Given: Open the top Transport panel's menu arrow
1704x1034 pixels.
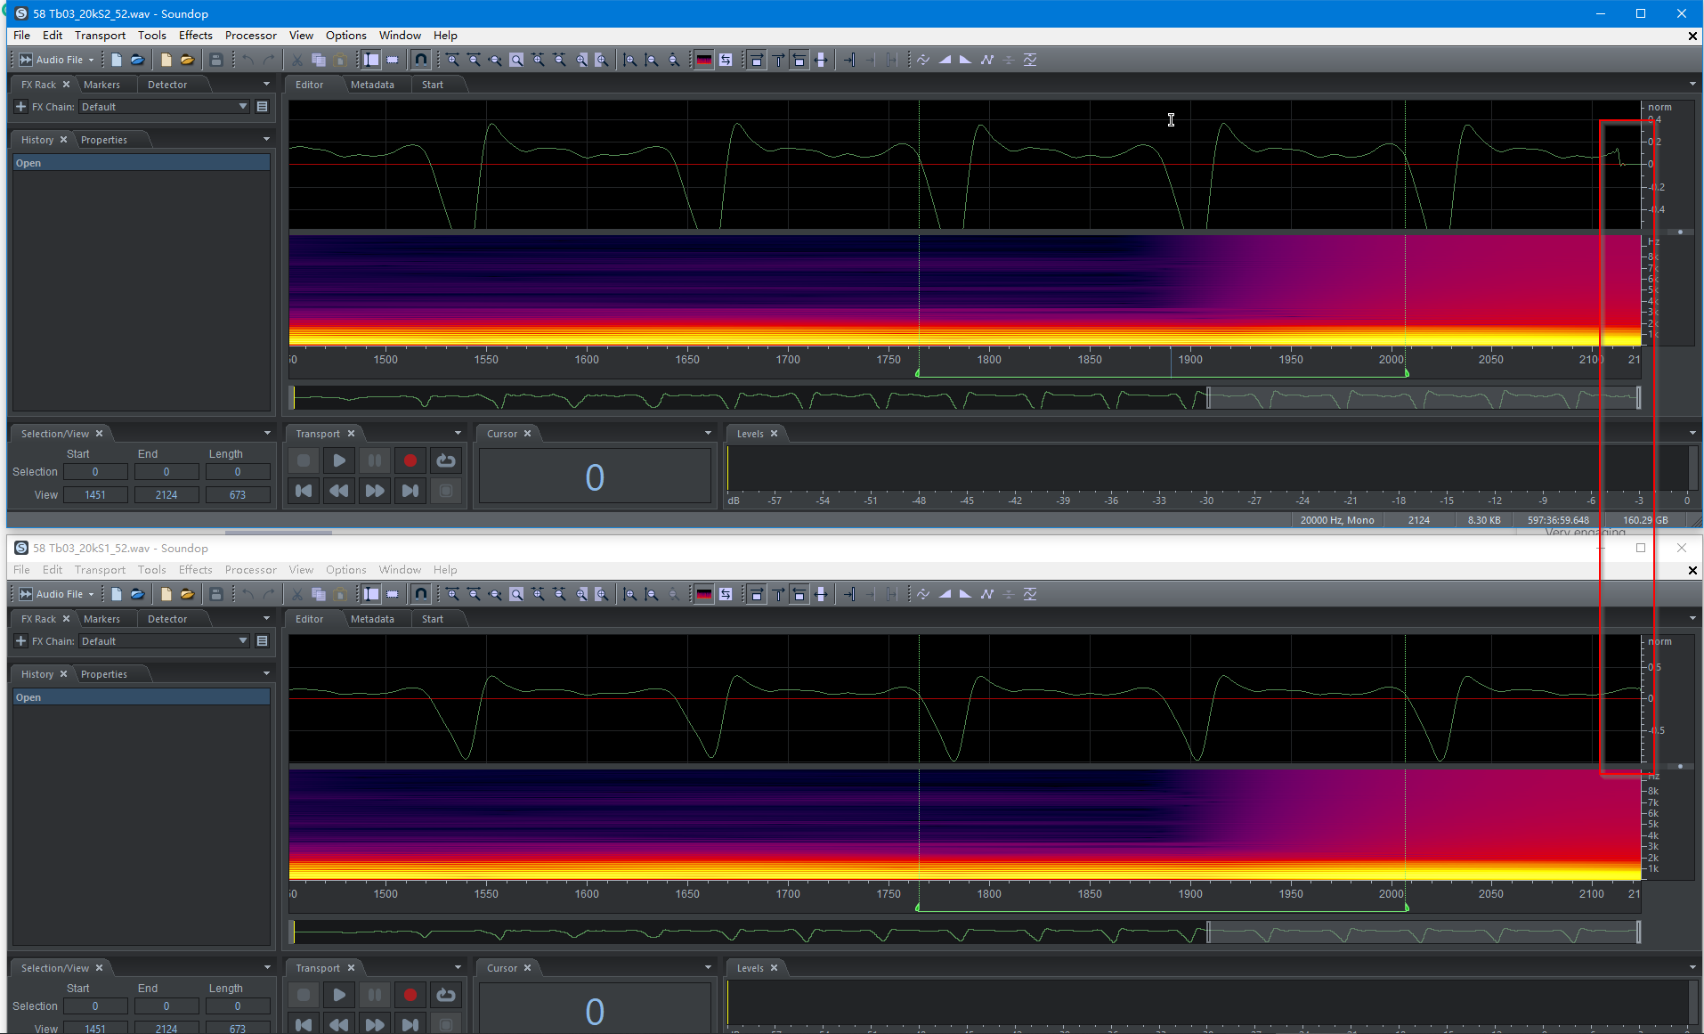Looking at the screenshot, I should pyautogui.click(x=458, y=434).
